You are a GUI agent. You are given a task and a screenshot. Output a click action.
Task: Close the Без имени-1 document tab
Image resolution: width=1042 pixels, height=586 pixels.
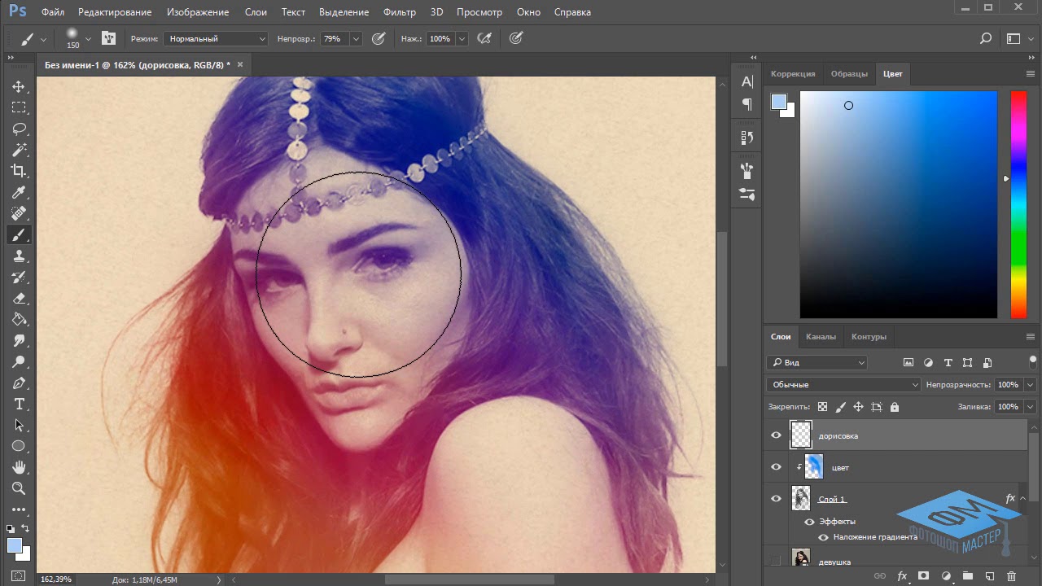[240, 64]
